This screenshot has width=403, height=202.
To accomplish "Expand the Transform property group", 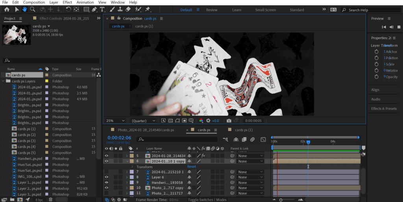I will (x=132, y=167).
